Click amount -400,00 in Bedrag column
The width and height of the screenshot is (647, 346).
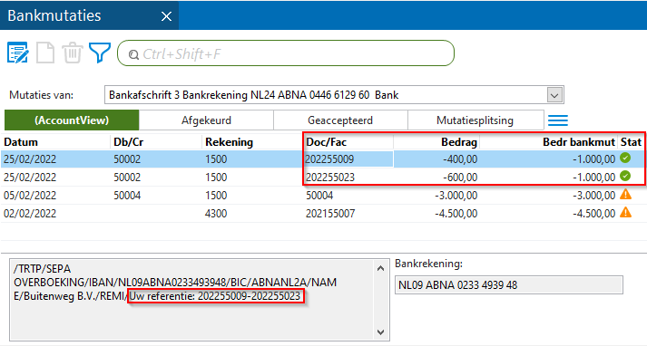point(460,159)
